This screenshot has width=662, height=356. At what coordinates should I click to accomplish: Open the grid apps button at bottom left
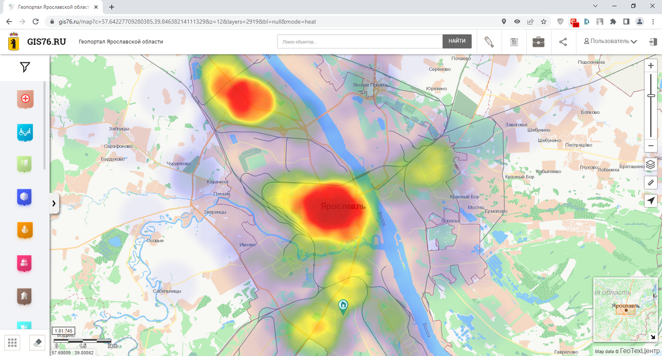pos(12,343)
